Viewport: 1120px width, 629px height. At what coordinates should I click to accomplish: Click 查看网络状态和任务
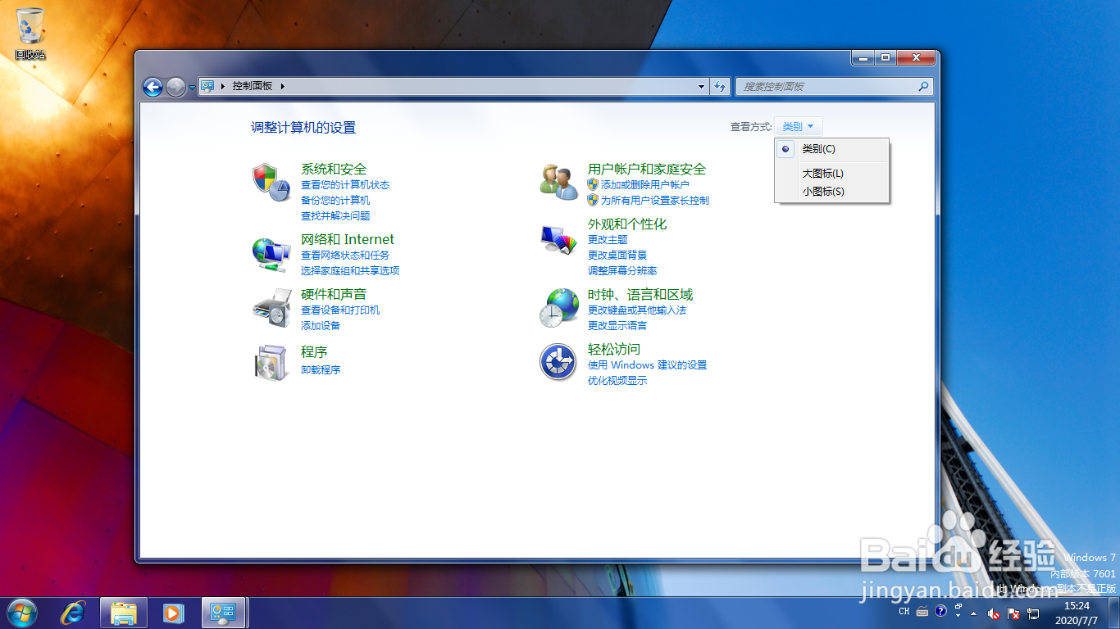[x=345, y=256]
